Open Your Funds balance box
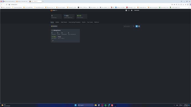Screen dimensions: 191x107 (82, 16)
